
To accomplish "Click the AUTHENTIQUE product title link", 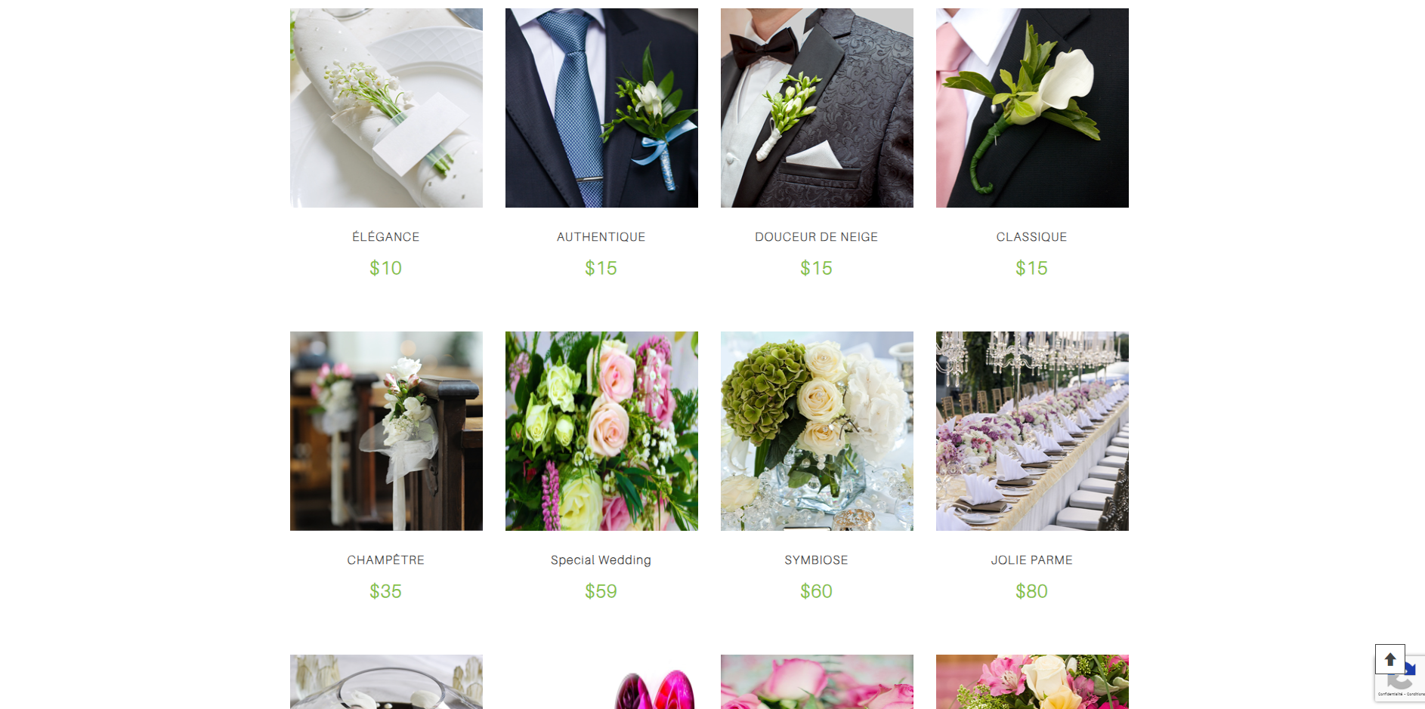I will click(601, 237).
